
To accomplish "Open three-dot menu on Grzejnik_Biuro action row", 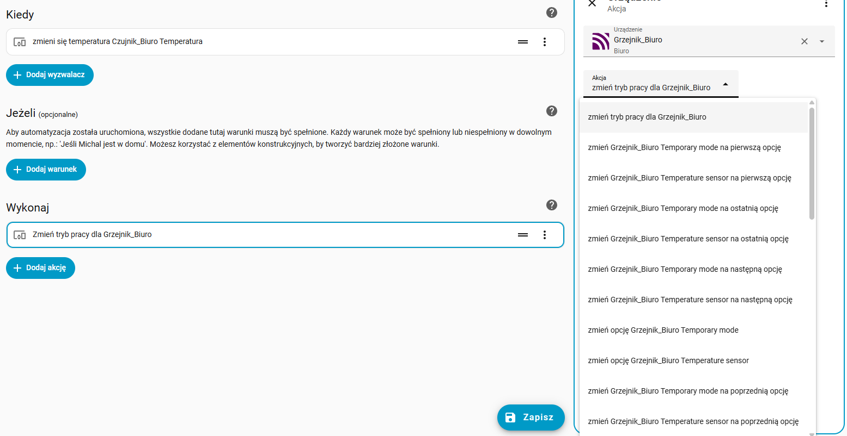I will tap(545, 235).
